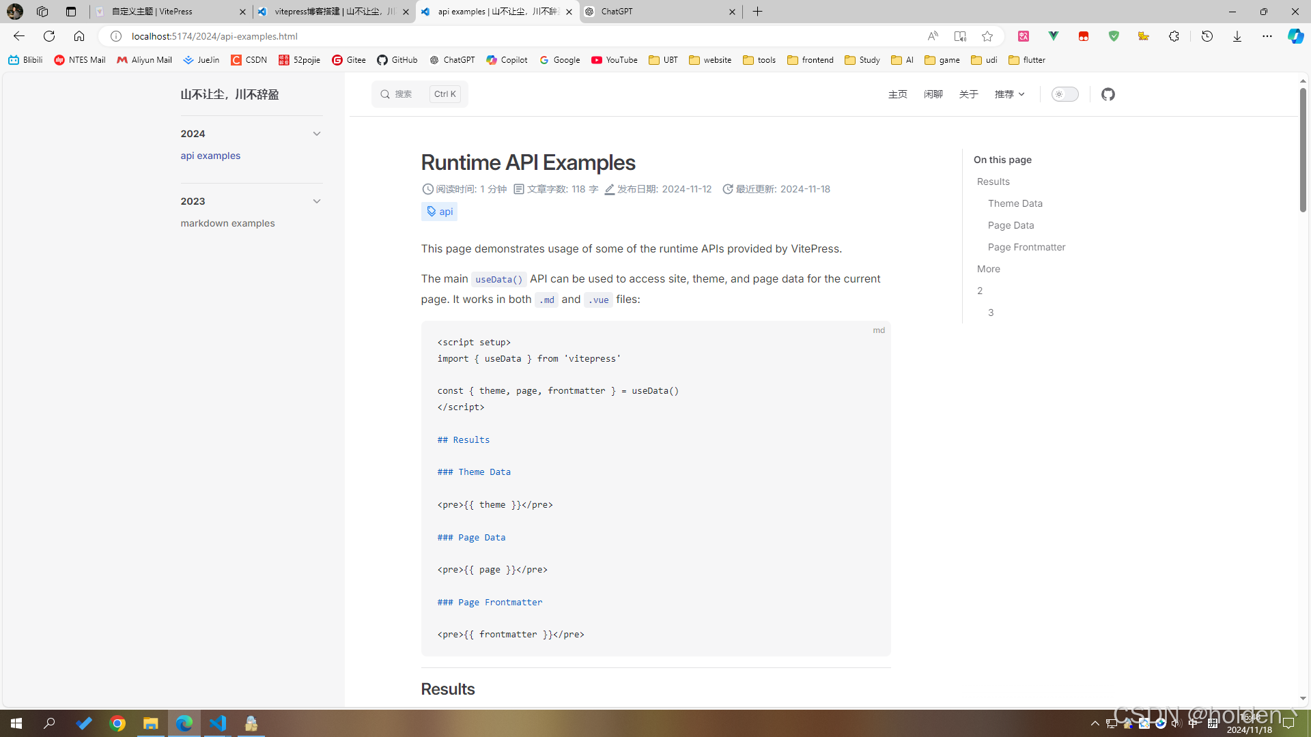The width and height of the screenshot is (1311, 737).
Task: Click the address bar URL
Action: tap(214, 36)
